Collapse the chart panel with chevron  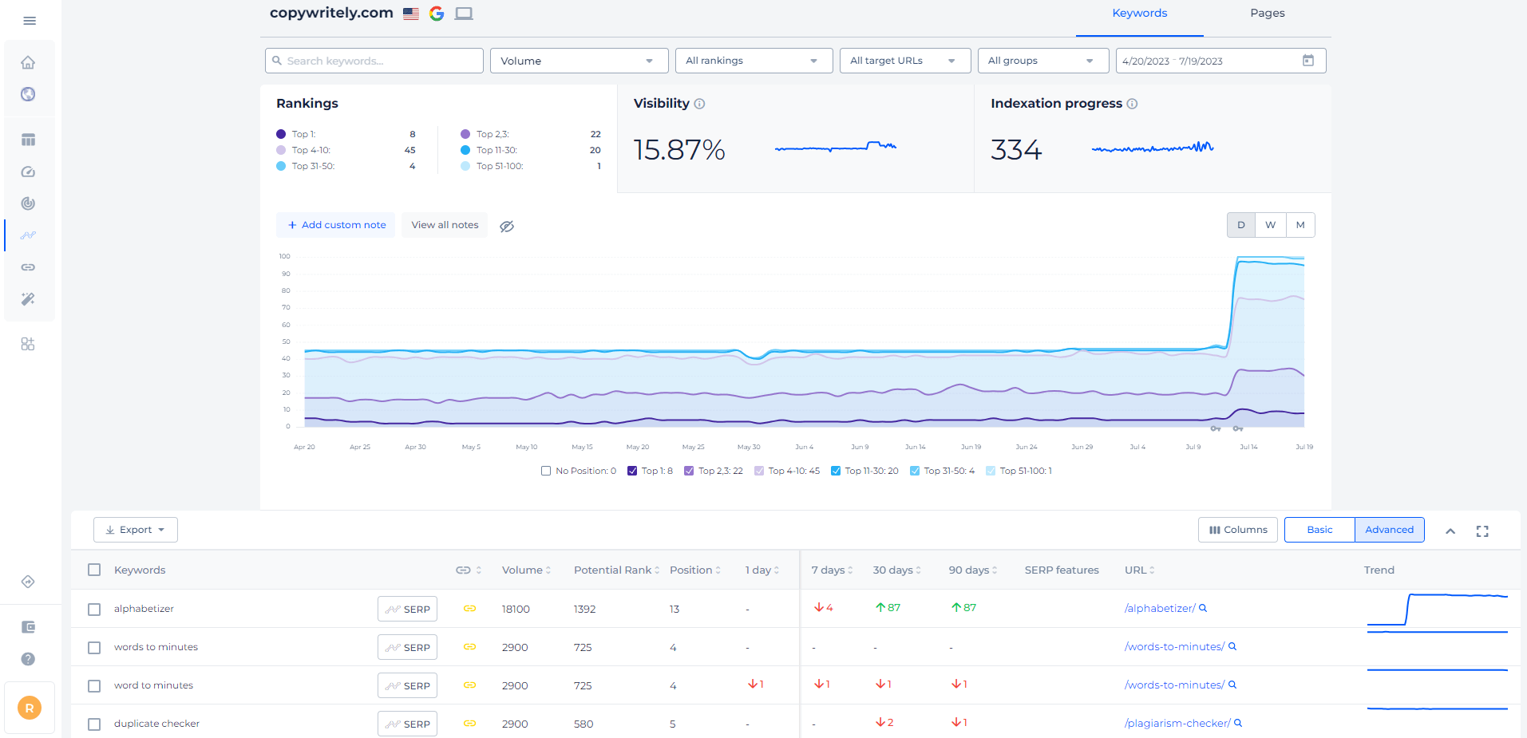click(x=1450, y=531)
